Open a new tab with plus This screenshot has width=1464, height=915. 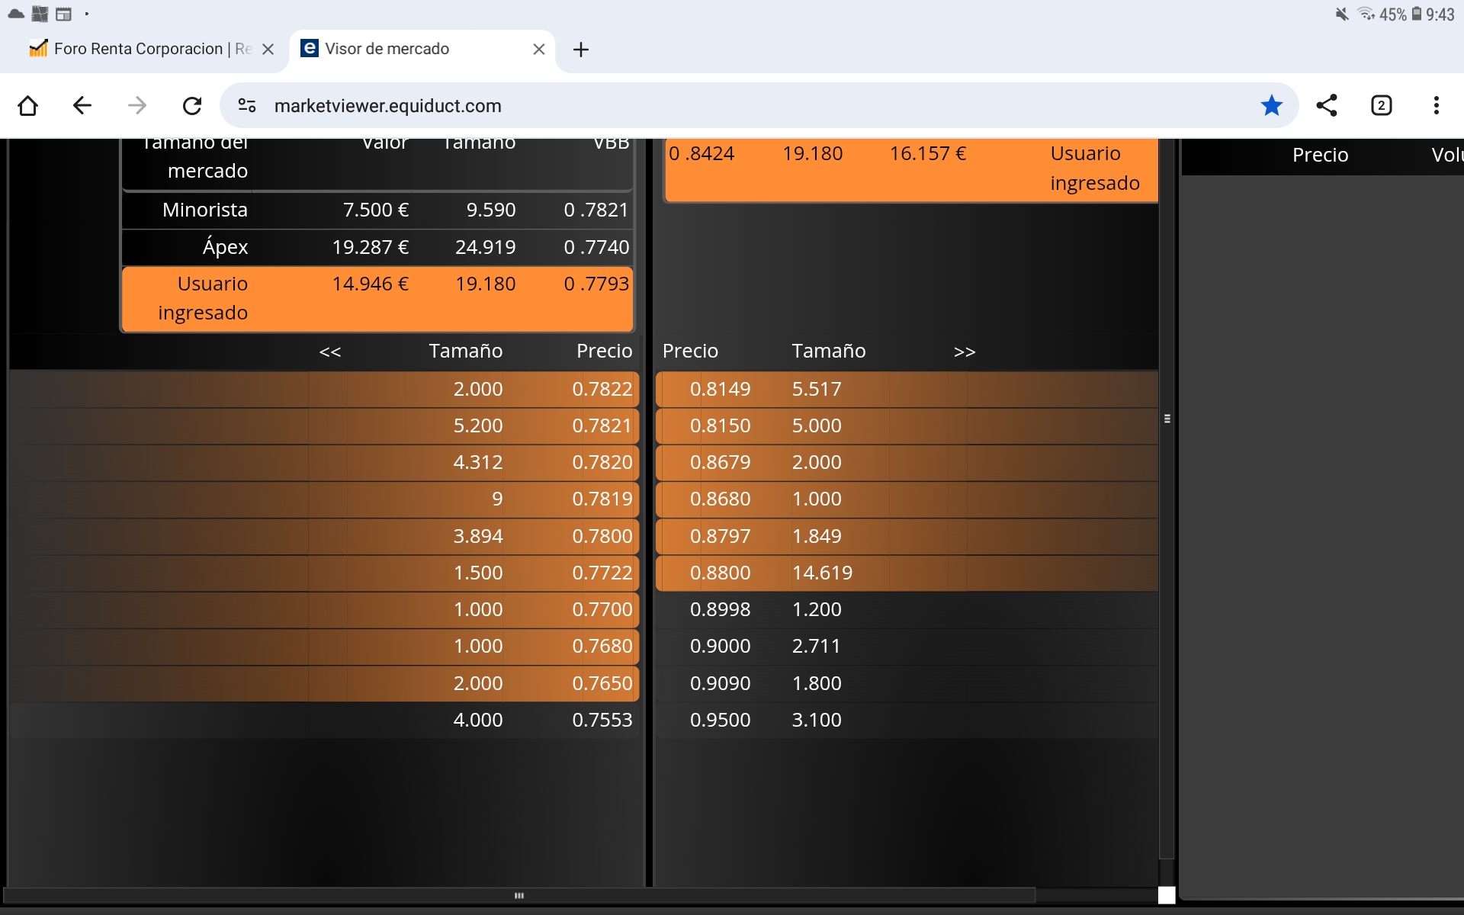tap(580, 50)
